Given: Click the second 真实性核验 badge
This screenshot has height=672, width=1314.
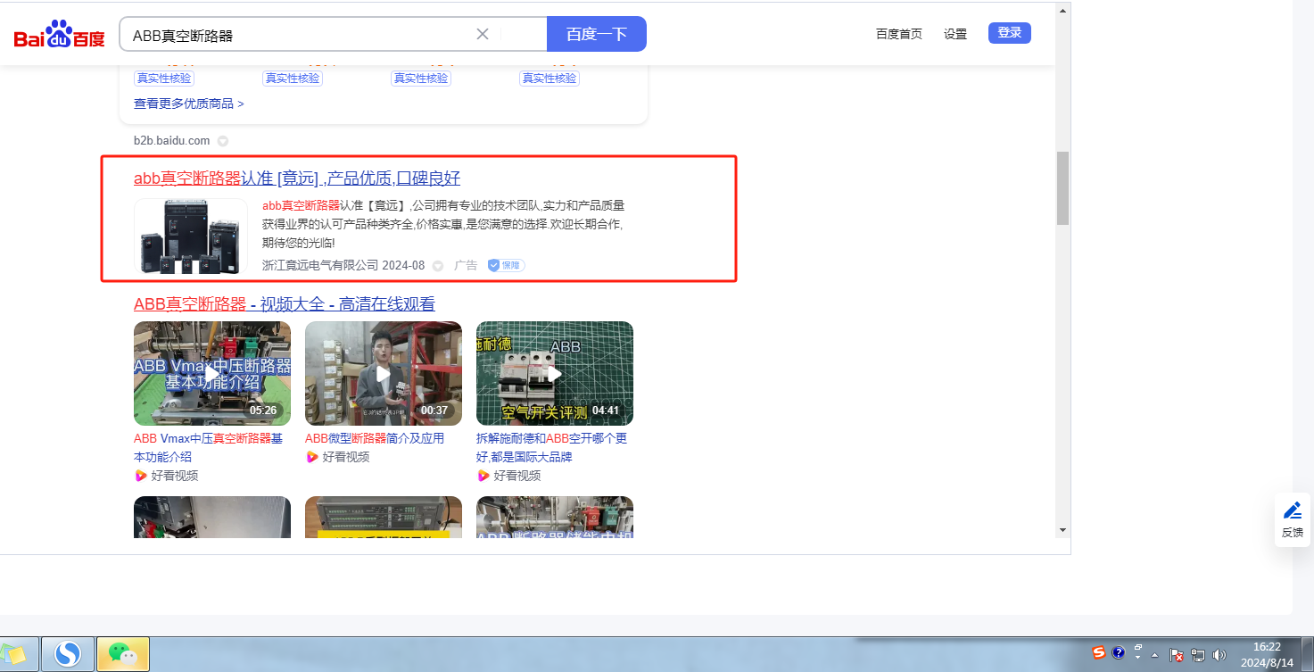Looking at the screenshot, I should pyautogui.click(x=293, y=79).
